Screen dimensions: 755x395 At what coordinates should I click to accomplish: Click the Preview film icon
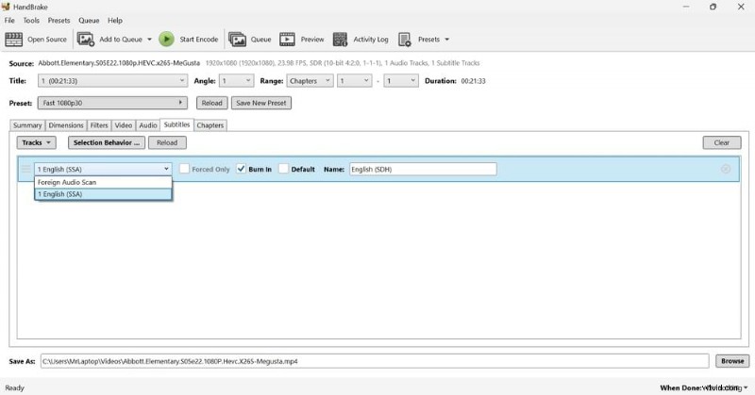click(287, 40)
